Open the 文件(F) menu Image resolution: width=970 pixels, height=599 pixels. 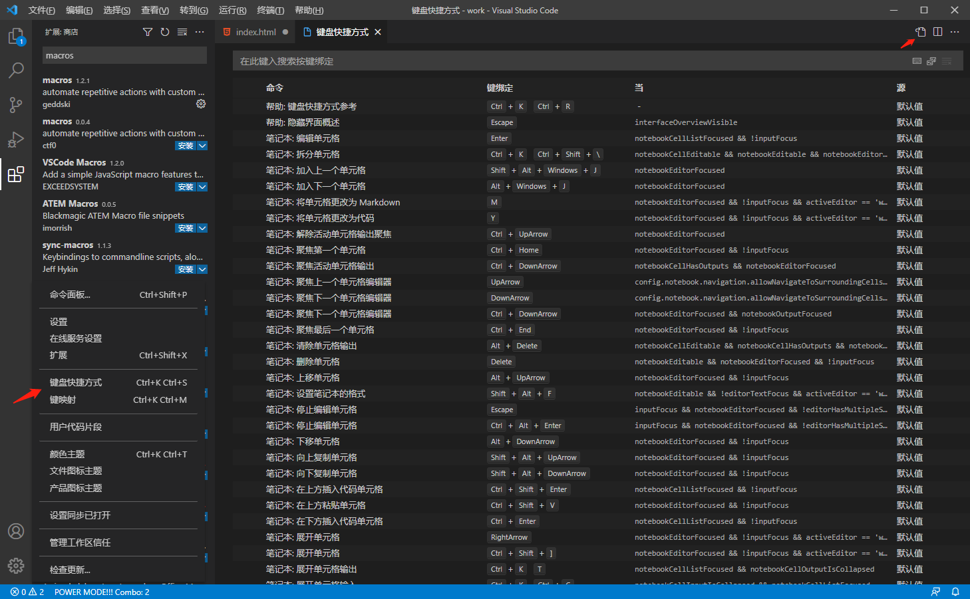coord(42,10)
